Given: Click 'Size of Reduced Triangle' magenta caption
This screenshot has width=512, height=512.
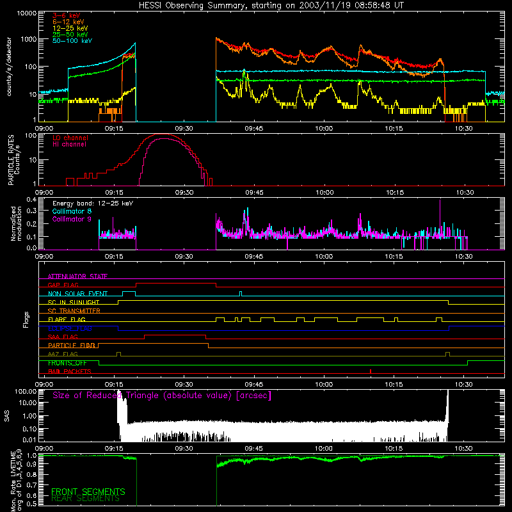Looking at the screenshot, I should (x=162, y=396).
